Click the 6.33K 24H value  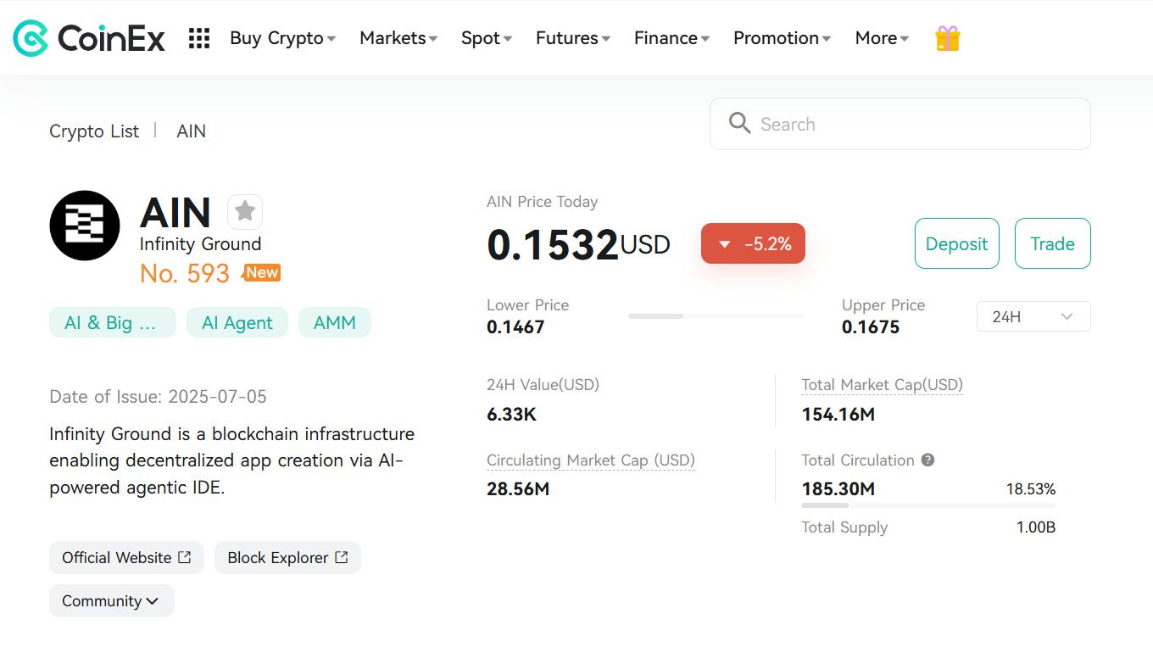(511, 414)
